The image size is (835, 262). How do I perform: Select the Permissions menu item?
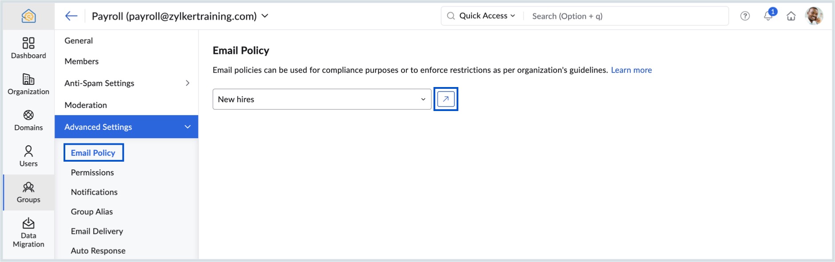tap(92, 172)
